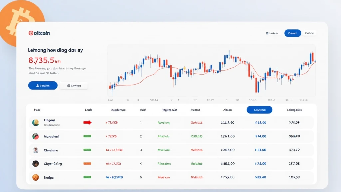The width and height of the screenshot is (341, 192).
Task: Click the red Bitcoin logo in header
Action: pos(31,33)
